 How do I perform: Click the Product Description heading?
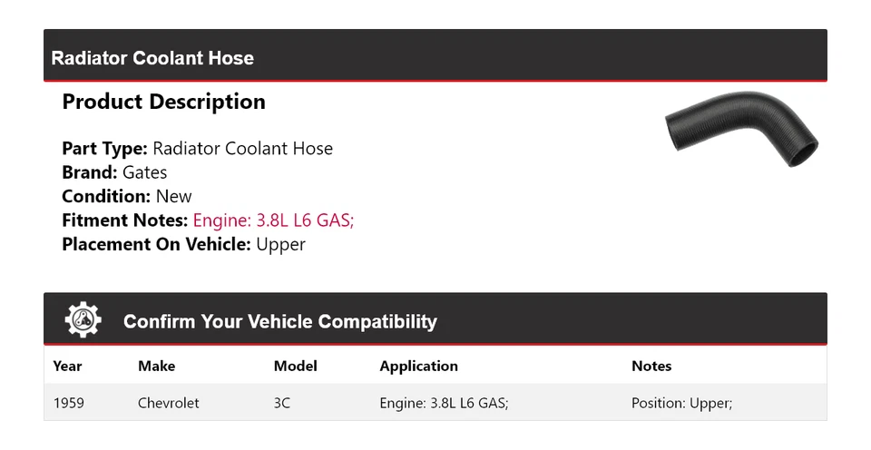[x=163, y=102]
